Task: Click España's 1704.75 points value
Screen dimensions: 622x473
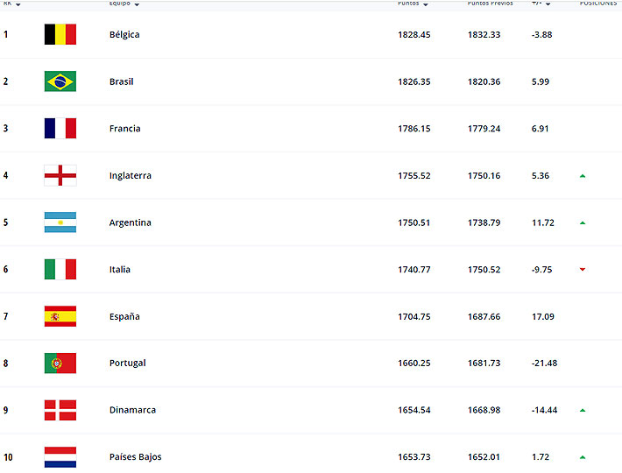Action: point(414,317)
